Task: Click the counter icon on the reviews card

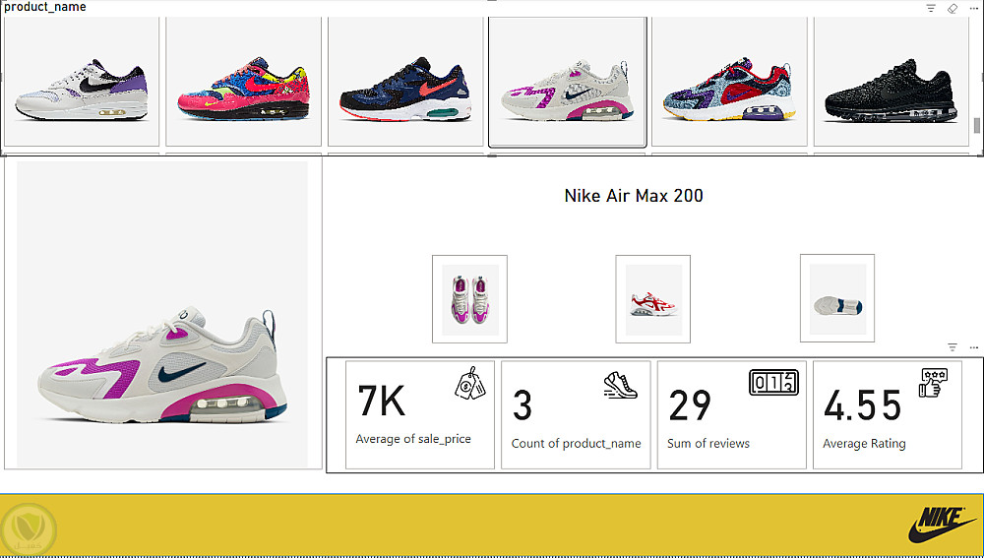Action: (773, 382)
